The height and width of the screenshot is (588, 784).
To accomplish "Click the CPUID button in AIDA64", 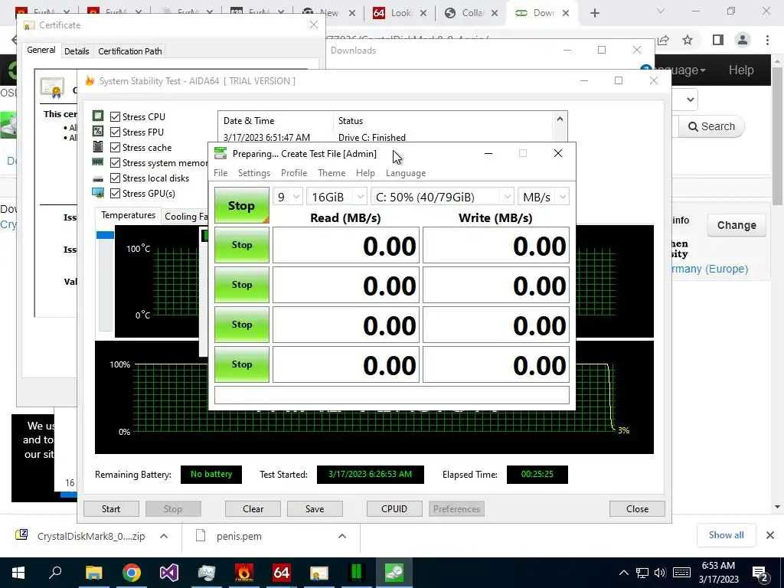I will click(x=394, y=509).
